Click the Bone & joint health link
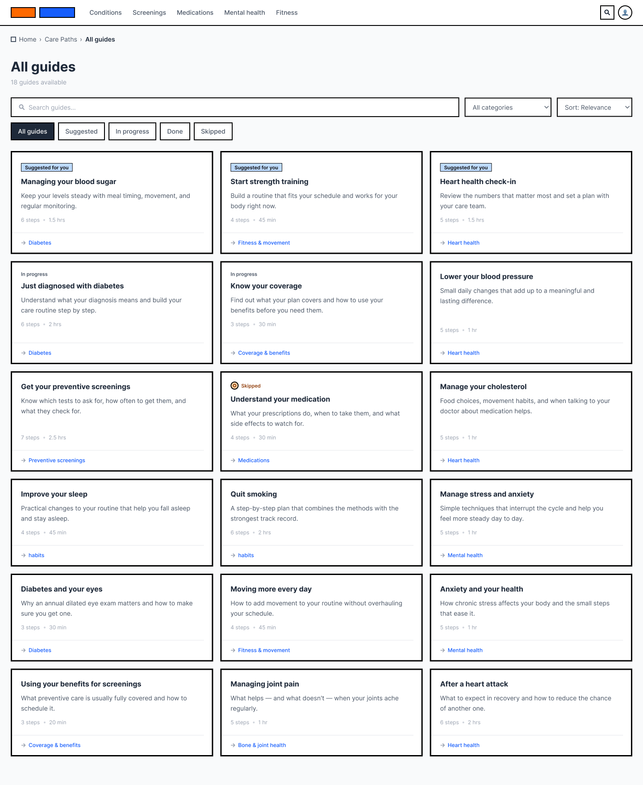Screen dimensions: 643x785 tap(262, 745)
